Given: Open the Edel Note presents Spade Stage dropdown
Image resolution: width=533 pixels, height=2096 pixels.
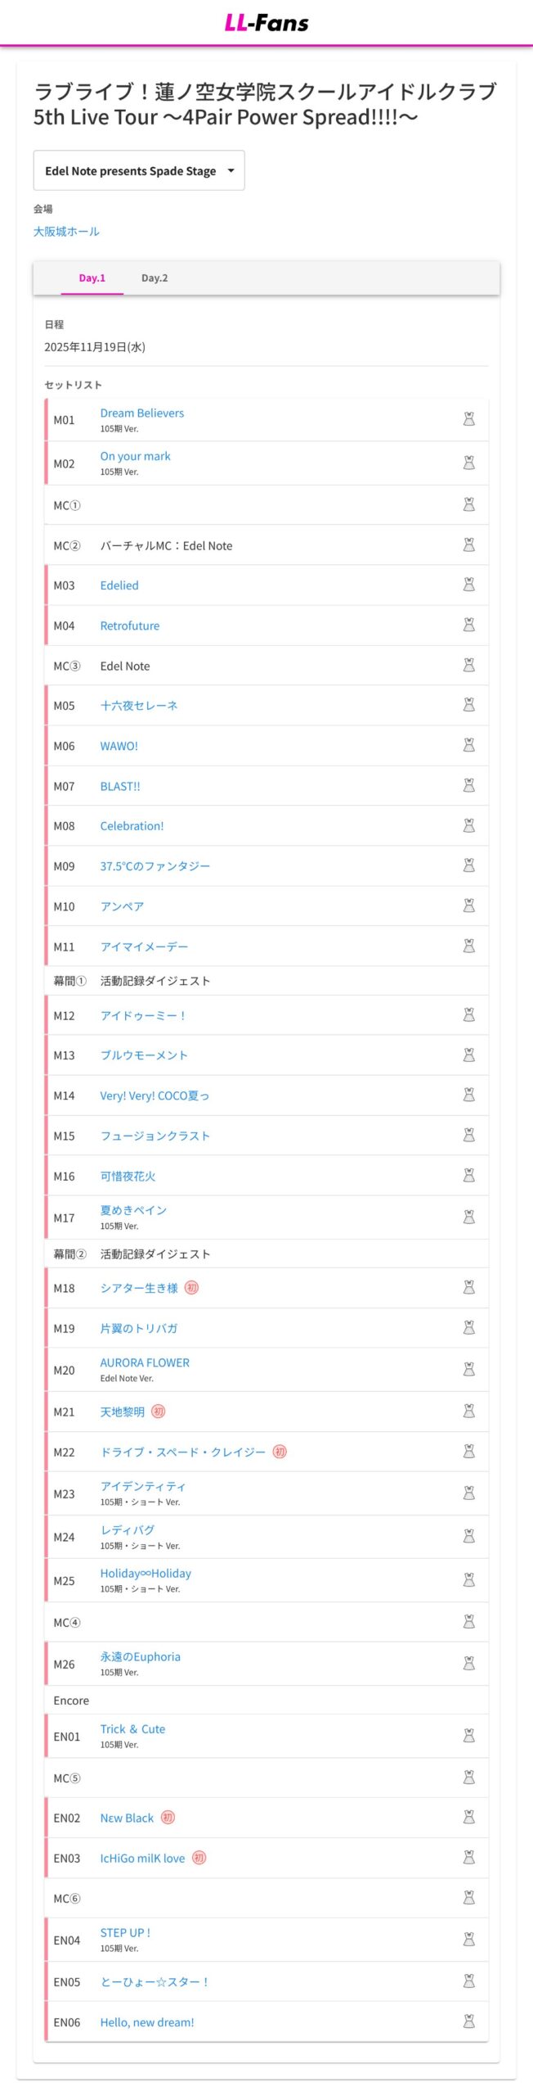Looking at the screenshot, I should point(139,170).
